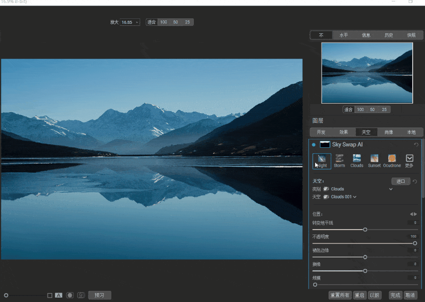This screenshot has width=425, height=302.
Task: Click the reset arrow beside 进口 button
Action: (415, 181)
